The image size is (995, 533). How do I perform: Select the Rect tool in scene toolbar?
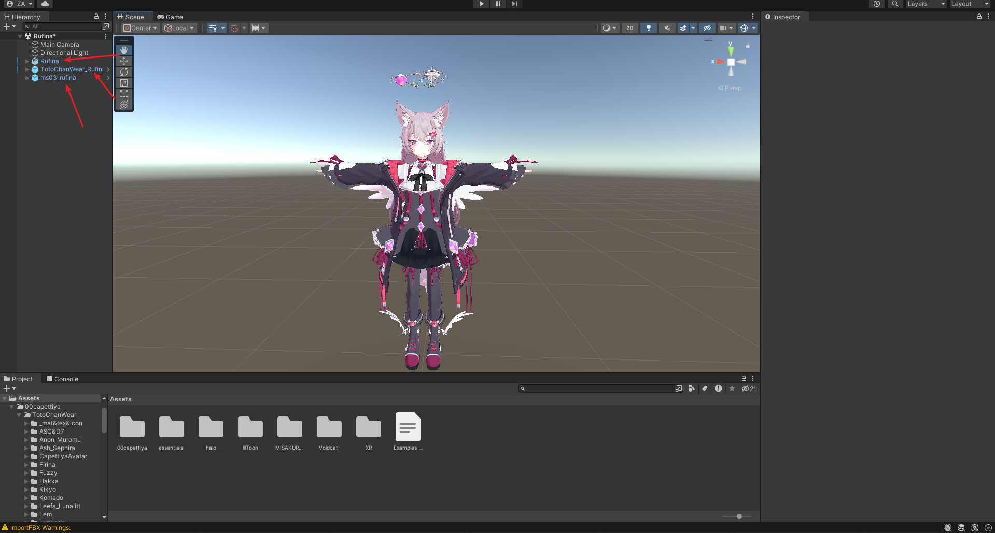pos(124,94)
